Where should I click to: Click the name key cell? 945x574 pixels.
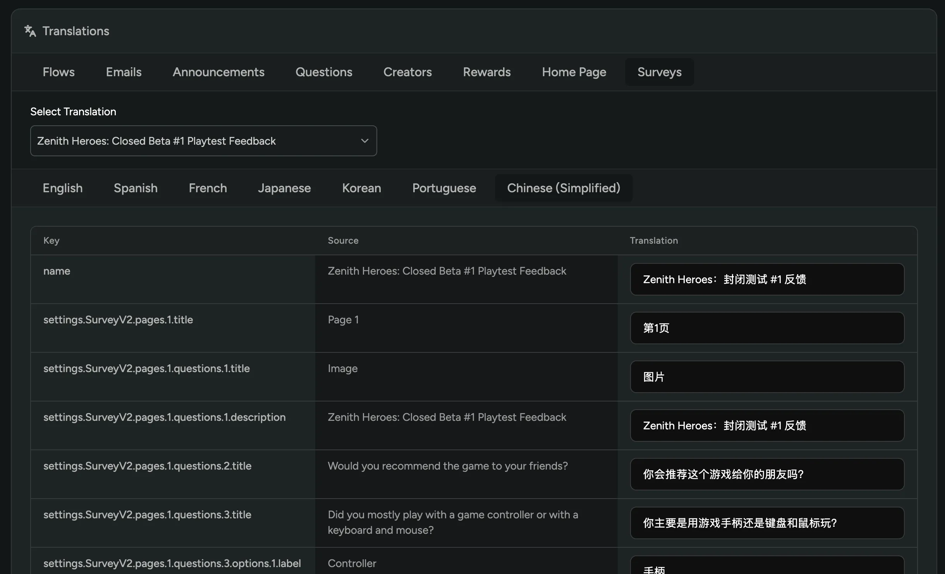click(57, 271)
